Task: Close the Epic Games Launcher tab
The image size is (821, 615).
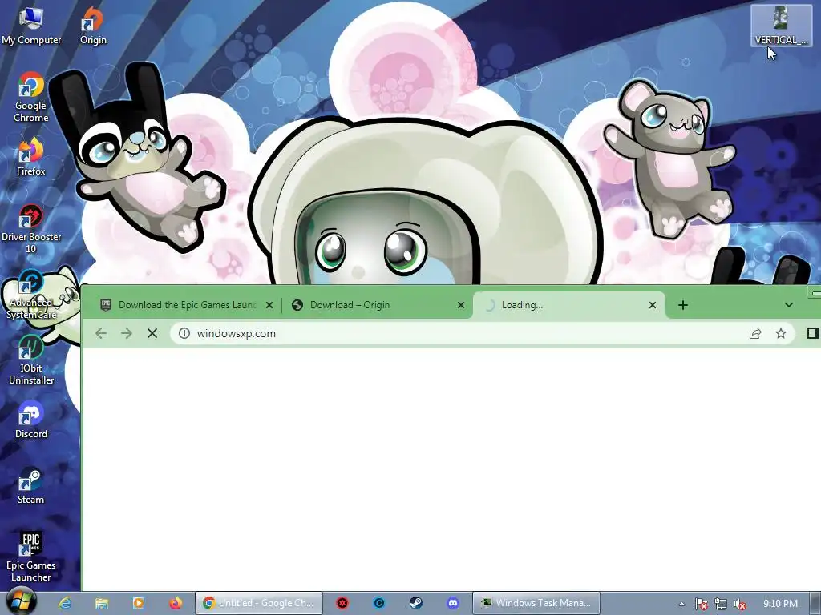Action: point(269,305)
